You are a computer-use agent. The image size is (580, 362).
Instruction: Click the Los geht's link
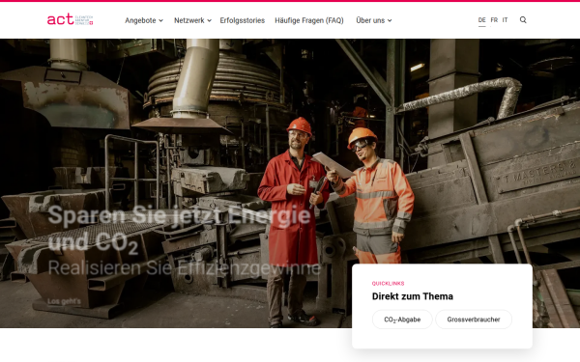64,301
